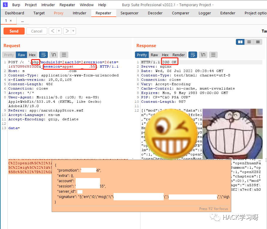
Task: Click the data= body line in the request
Action: [x=14, y=128]
